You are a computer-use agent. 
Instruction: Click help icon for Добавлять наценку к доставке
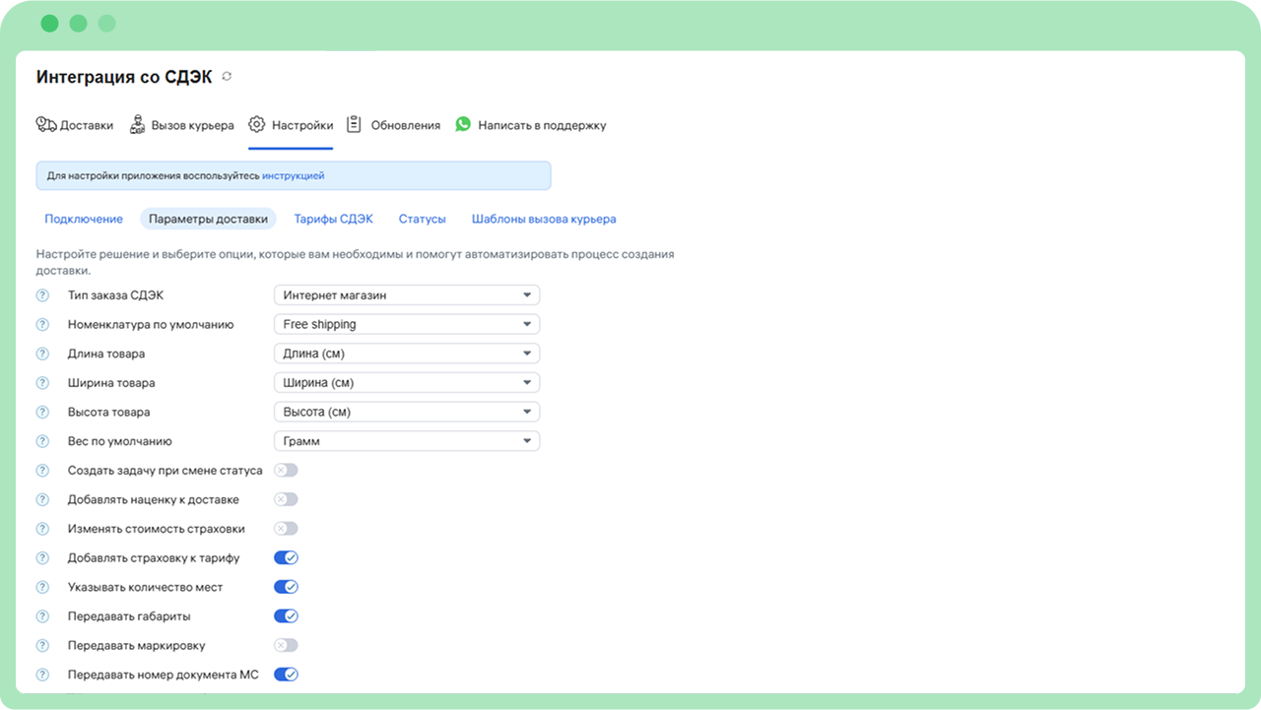42,499
